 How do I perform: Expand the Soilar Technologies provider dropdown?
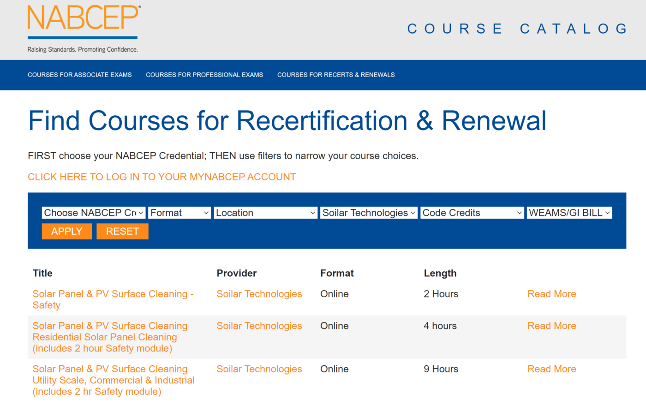[369, 213]
